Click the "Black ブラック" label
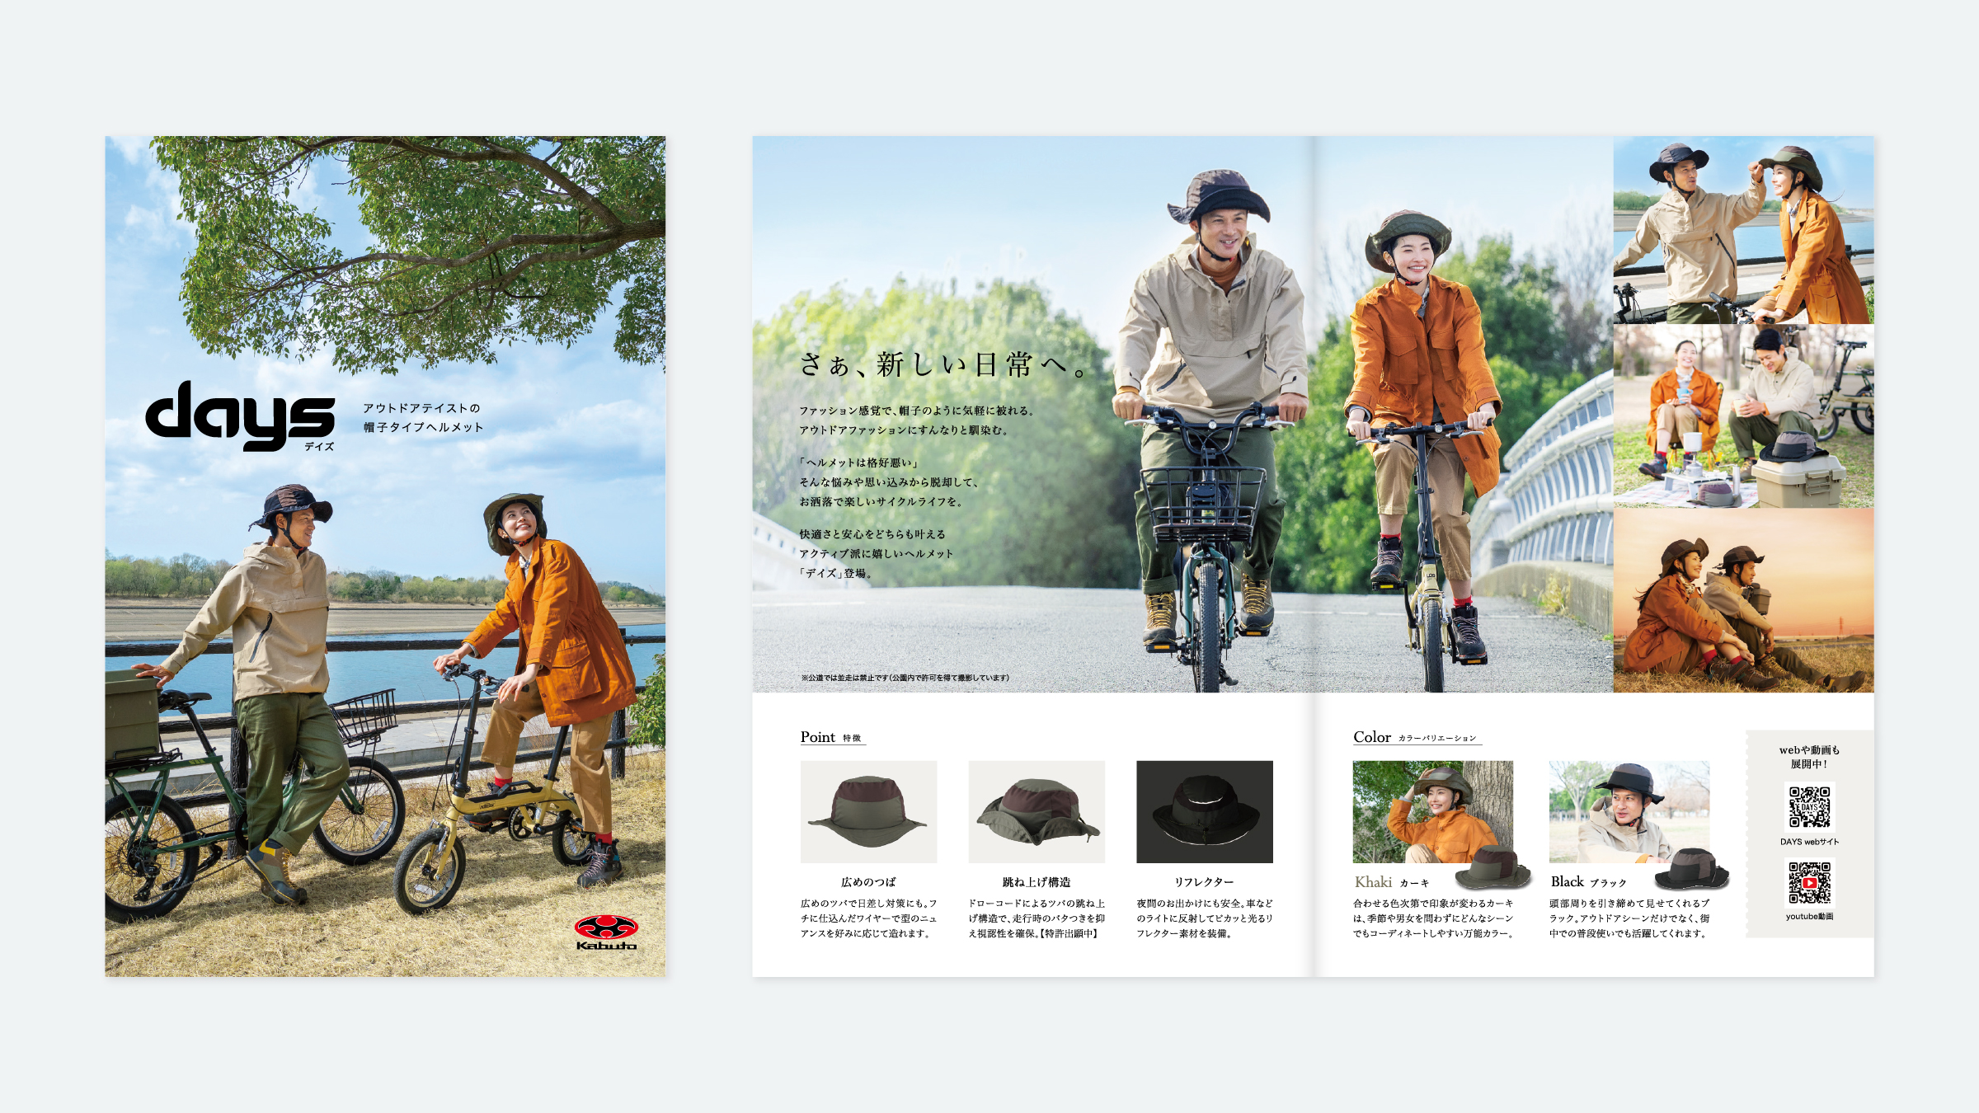Screen dimensions: 1979x1113 [1589, 882]
